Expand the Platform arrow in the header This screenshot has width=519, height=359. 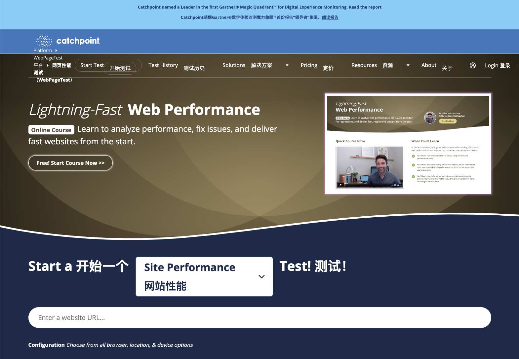[56, 51]
